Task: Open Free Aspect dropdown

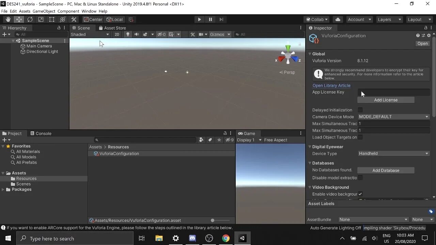Action: (276, 140)
